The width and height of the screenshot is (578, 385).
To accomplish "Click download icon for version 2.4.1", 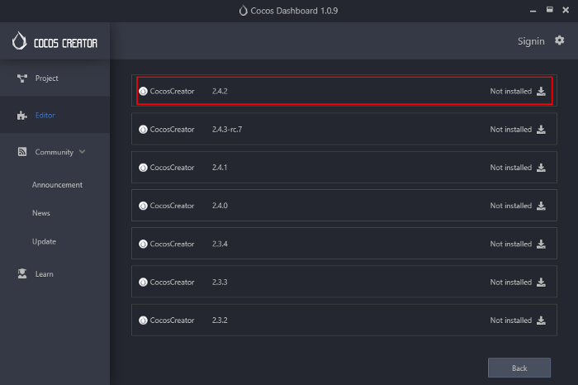I will [x=541, y=168].
